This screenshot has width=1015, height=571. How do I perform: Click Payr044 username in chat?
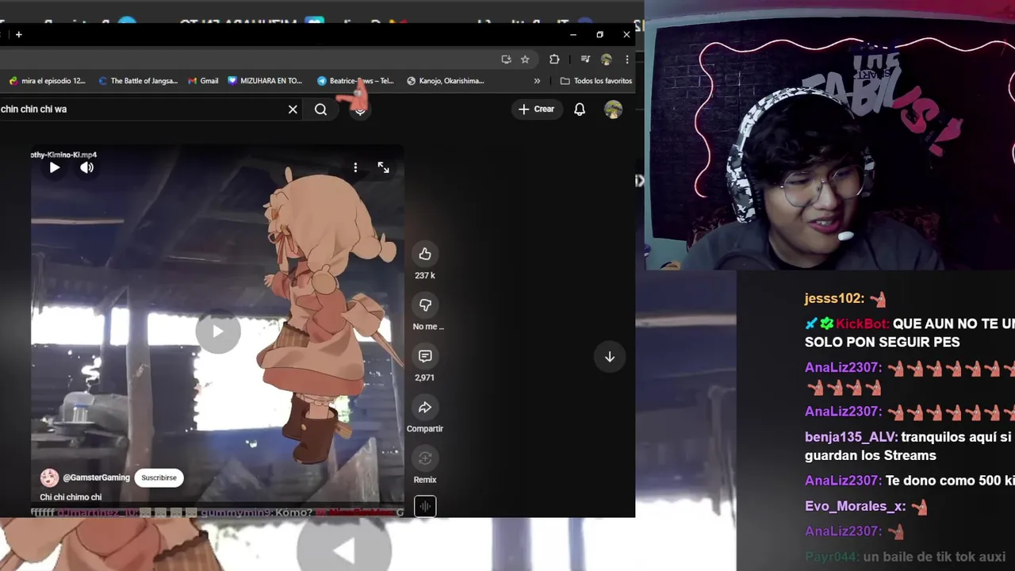pos(832,557)
